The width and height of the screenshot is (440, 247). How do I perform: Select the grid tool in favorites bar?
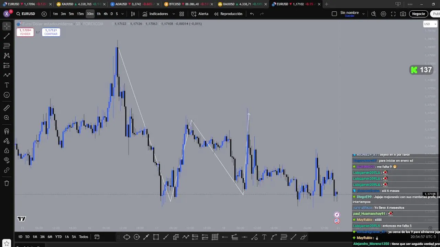click(x=215, y=237)
